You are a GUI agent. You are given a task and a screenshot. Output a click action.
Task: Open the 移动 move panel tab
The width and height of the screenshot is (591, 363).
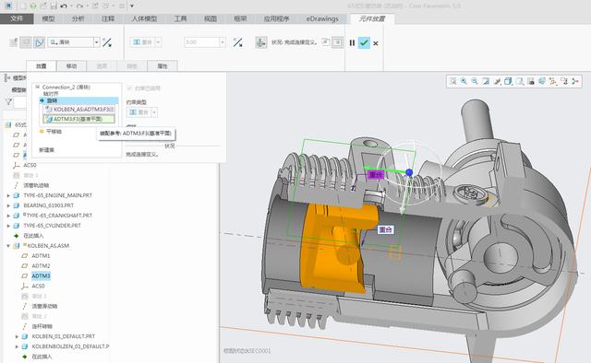pyautogui.click(x=71, y=66)
